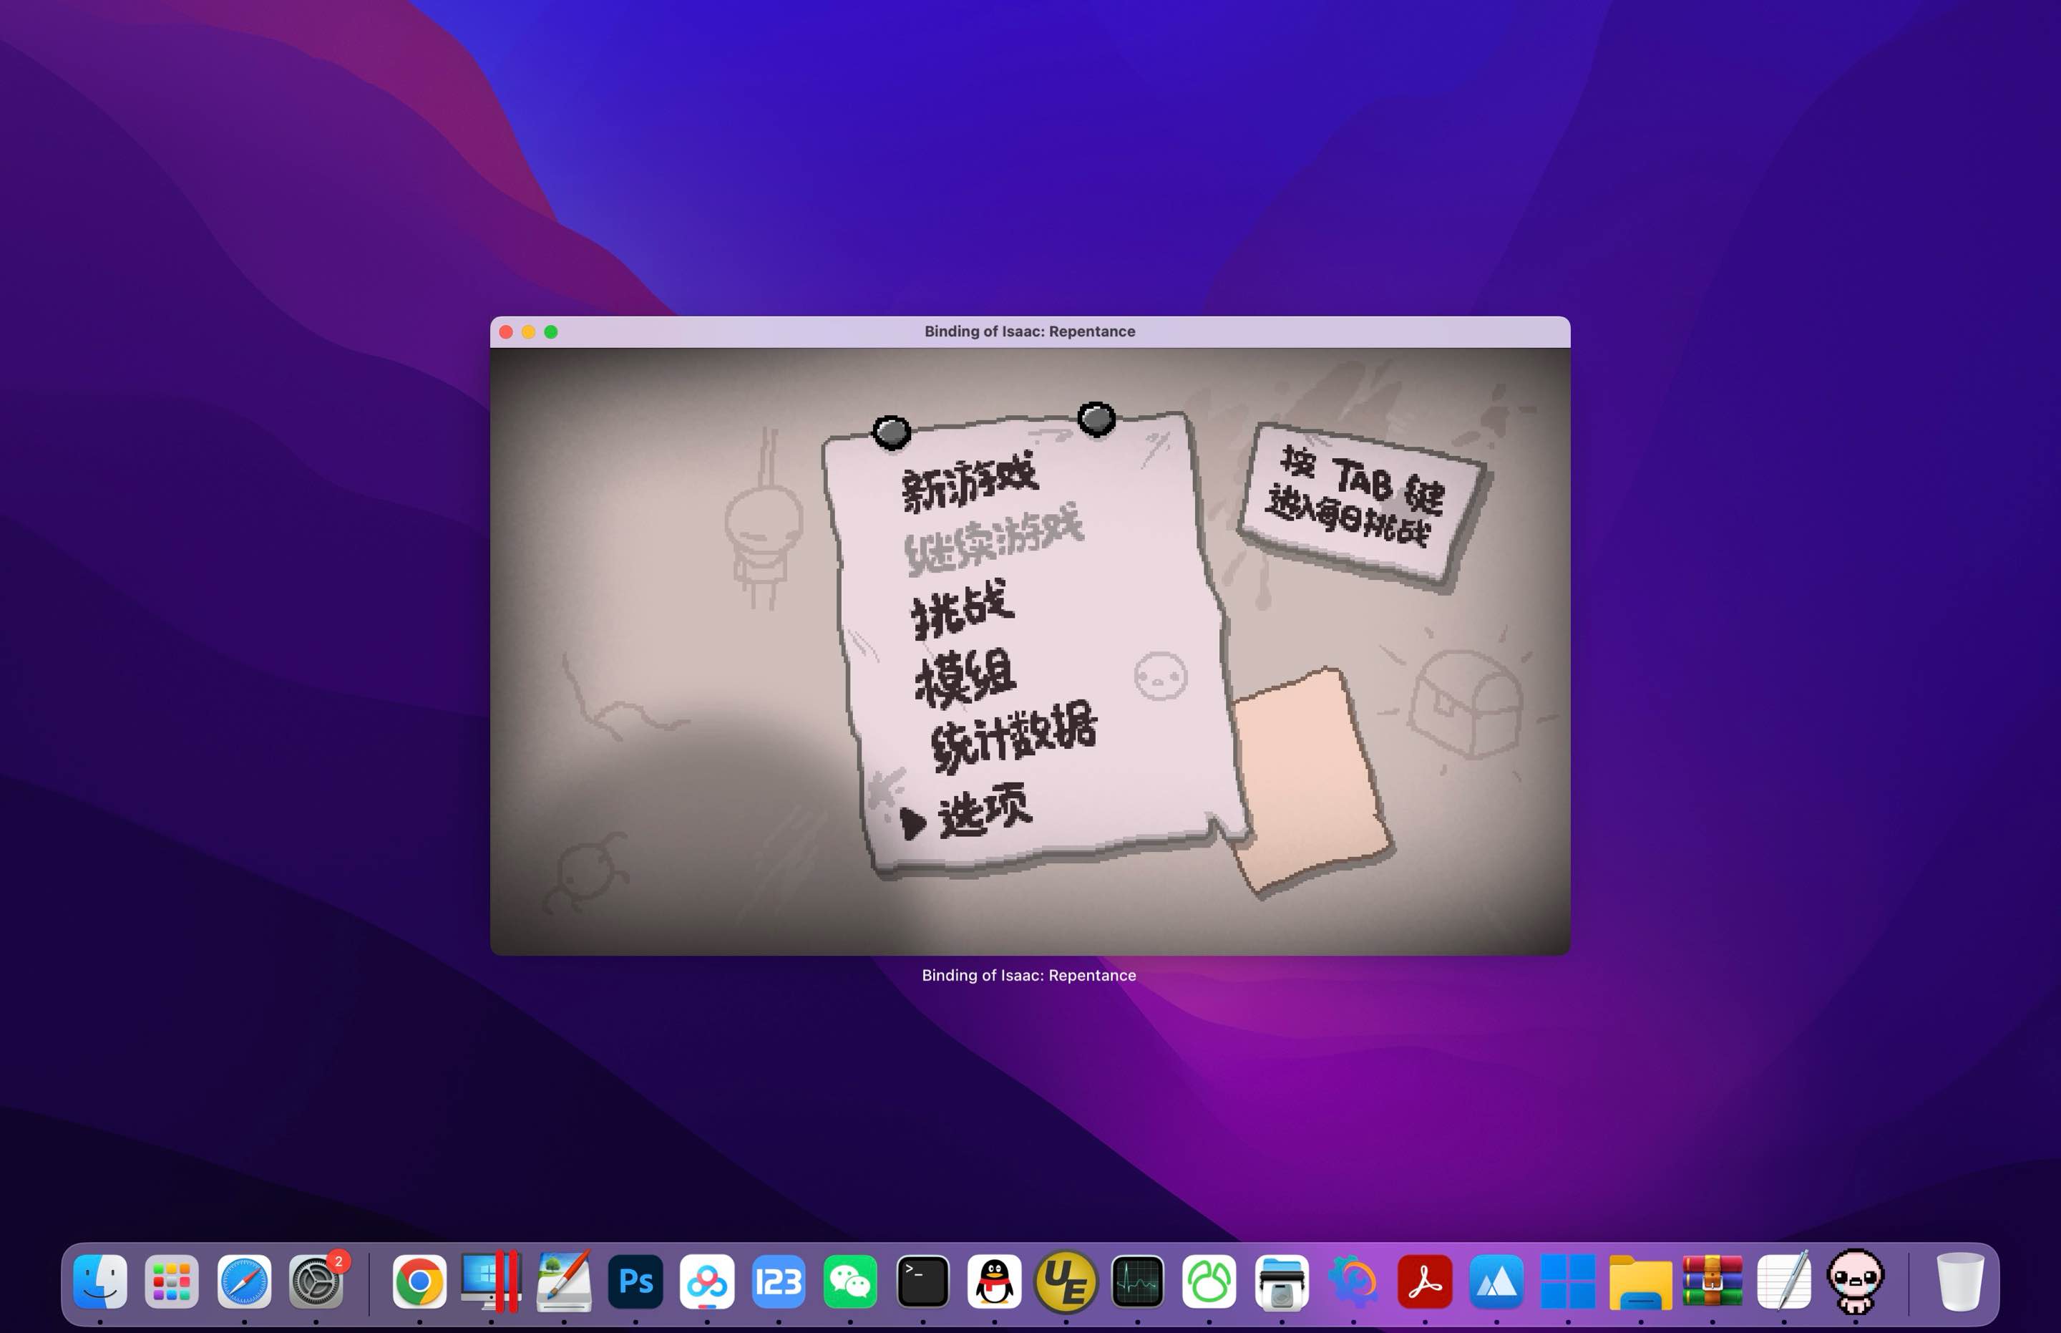Image resolution: width=2061 pixels, height=1333 pixels.
Task: Maximize the game window with green button
Action: point(551,331)
